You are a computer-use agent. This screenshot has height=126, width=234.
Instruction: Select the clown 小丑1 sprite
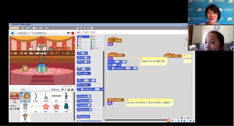[x=25, y=108]
